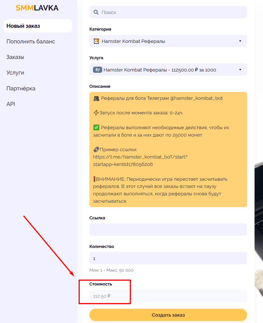The width and height of the screenshot is (263, 323).
Task: Click the example link startapp=kentId178056206
Action: tap(123, 164)
